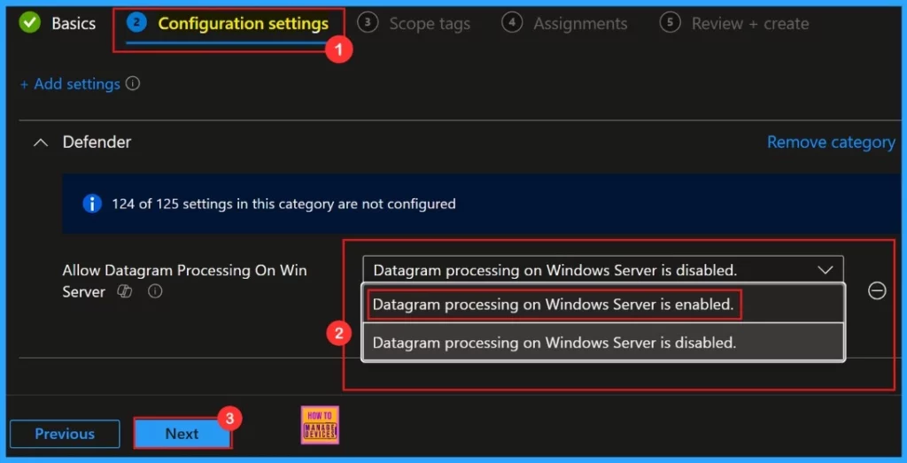Viewport: 907px width, 463px height.
Task: Go to the Basics step
Action: pyautogui.click(x=74, y=24)
